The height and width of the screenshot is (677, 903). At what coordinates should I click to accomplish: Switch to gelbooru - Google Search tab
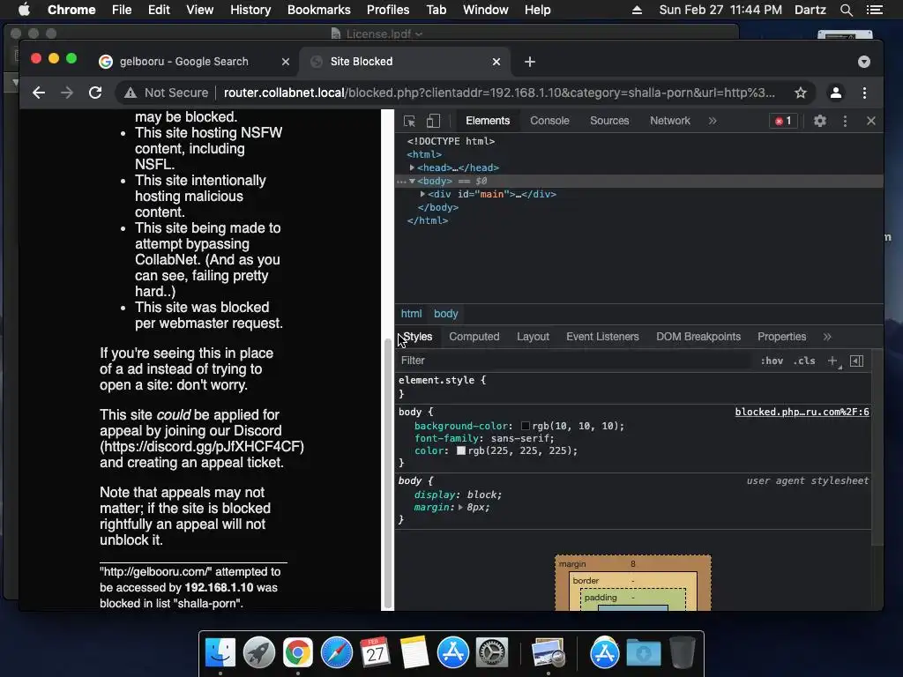pyautogui.click(x=184, y=62)
